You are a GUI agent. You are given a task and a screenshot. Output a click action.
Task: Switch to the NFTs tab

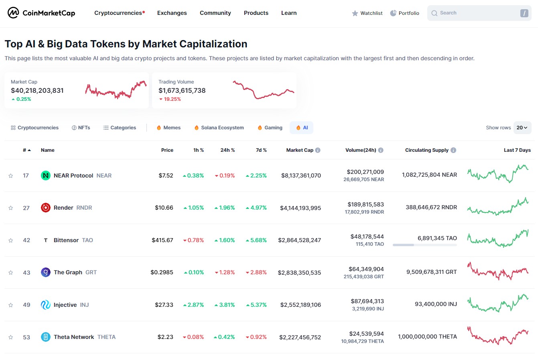81,127
